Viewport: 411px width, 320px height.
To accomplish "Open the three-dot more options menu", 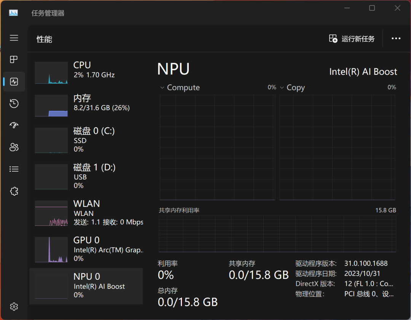I will pyautogui.click(x=396, y=38).
